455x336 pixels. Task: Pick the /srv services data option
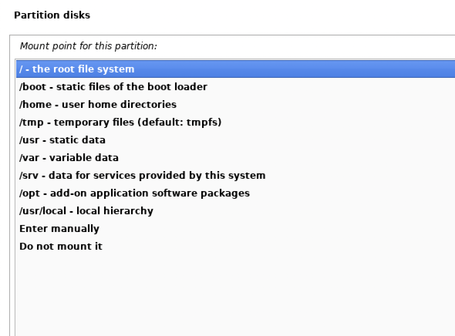[142, 176]
